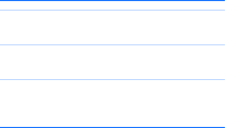Click the thick blue top border line
The width and height of the screenshot is (225, 128).
point(112,0)
